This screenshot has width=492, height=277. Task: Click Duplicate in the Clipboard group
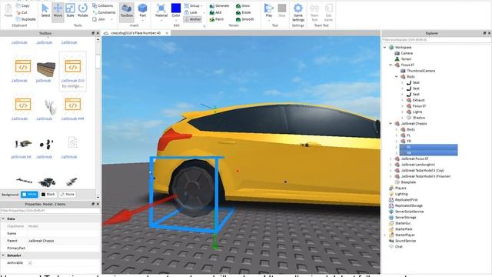click(25, 19)
